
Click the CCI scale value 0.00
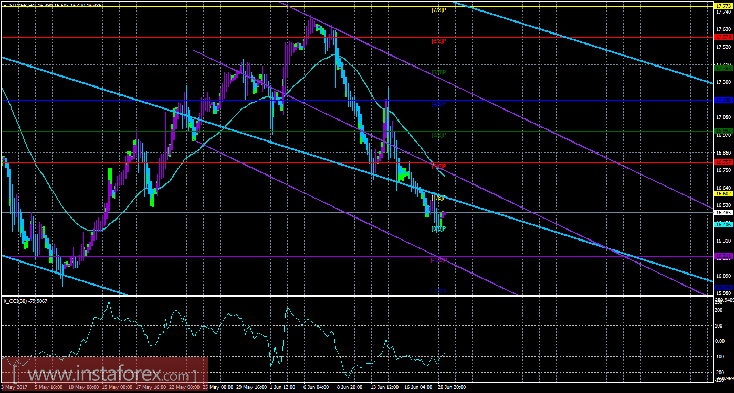pos(721,341)
